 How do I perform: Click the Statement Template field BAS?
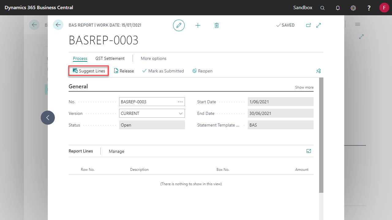[x=281, y=125]
